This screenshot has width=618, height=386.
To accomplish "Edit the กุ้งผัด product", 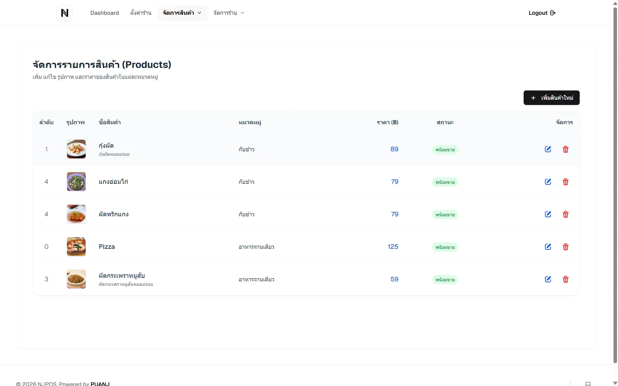I will (x=548, y=149).
